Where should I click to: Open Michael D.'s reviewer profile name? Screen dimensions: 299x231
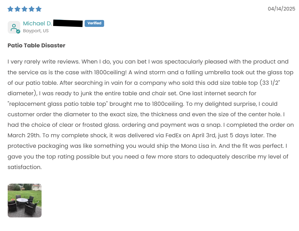37,24
